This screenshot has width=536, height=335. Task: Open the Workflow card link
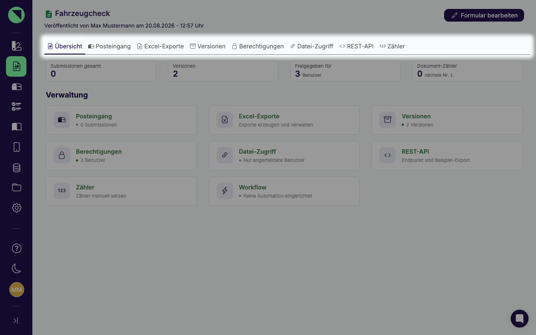(284, 191)
